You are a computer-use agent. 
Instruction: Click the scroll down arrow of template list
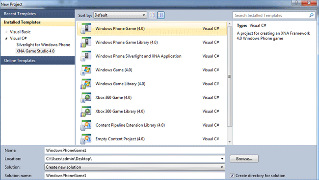(230, 142)
